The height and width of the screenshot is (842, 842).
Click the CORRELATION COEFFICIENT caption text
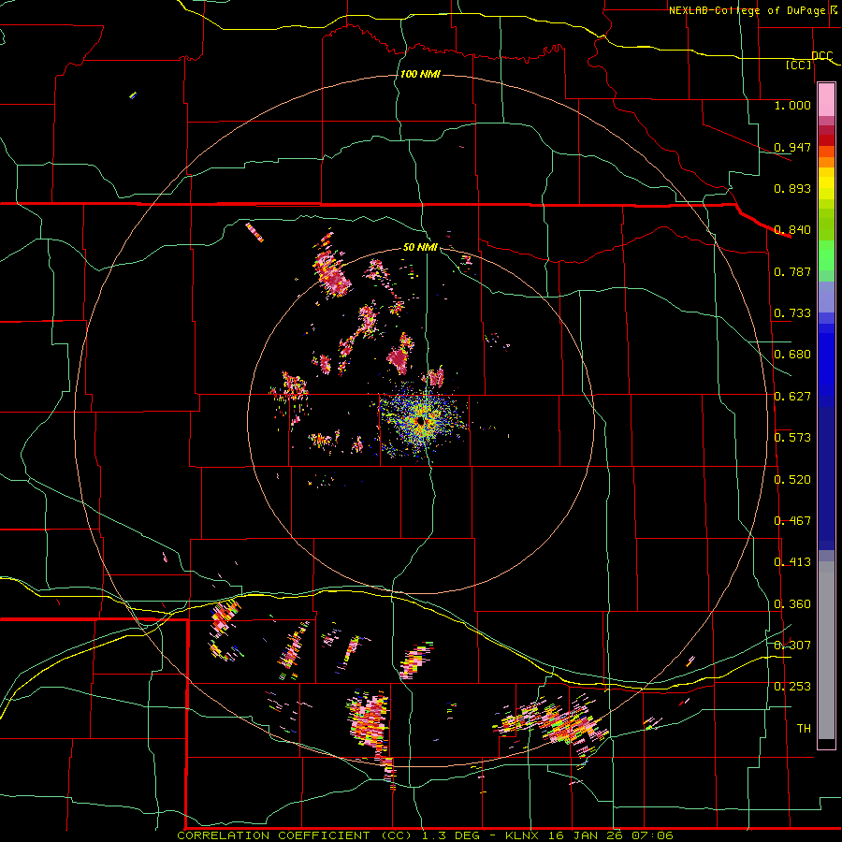tap(273, 835)
